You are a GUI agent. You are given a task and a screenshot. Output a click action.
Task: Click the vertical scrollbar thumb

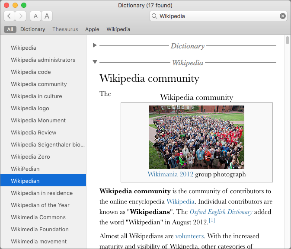[288, 40]
